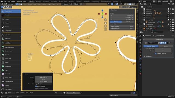Select the Edge Slide tool
Viewport: 175px width, 98px height.
pos(11,78)
